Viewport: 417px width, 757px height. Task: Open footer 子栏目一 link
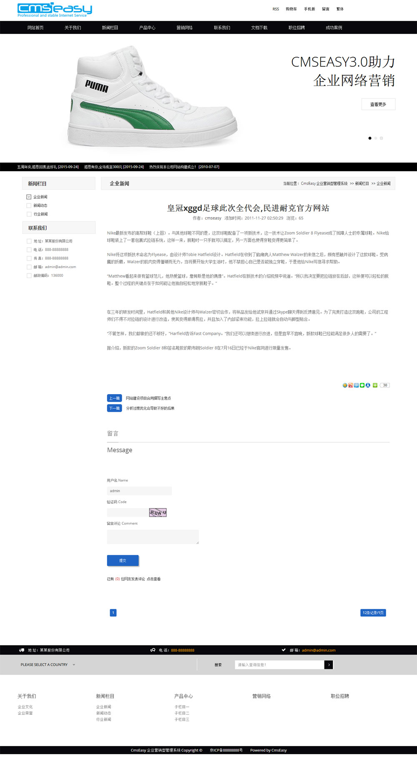(x=182, y=707)
